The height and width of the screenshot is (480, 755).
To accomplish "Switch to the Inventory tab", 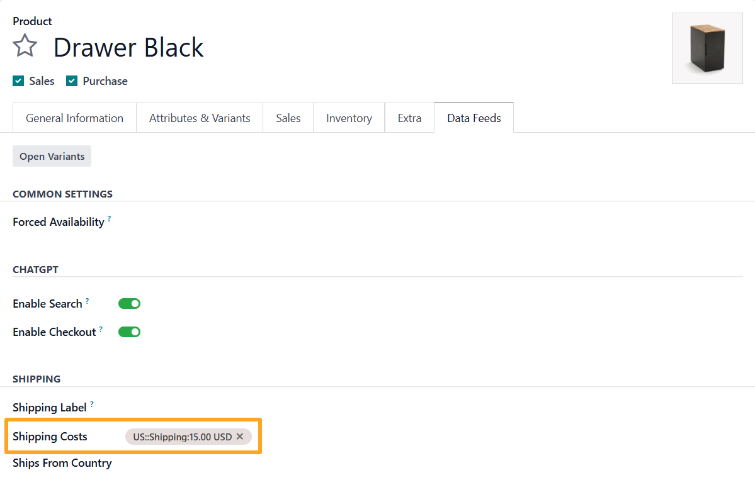I will point(348,118).
